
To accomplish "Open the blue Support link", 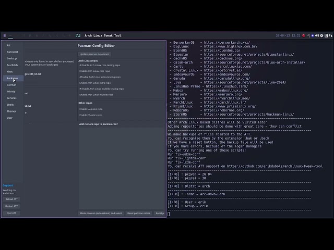I will [x=8, y=185].
